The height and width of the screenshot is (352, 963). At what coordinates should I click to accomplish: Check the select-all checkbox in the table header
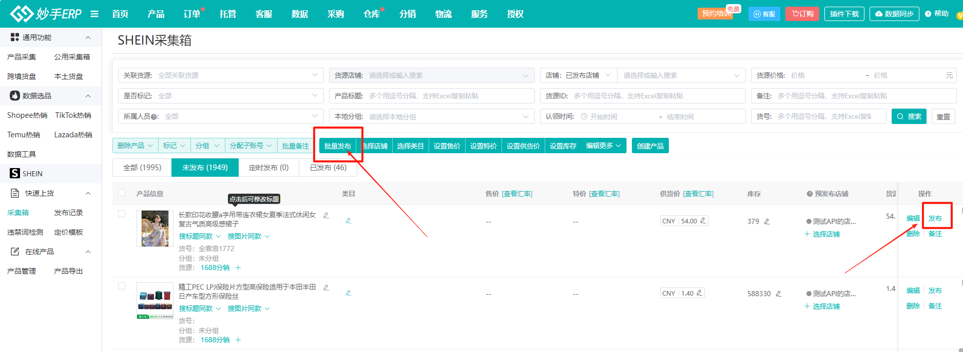coord(122,193)
